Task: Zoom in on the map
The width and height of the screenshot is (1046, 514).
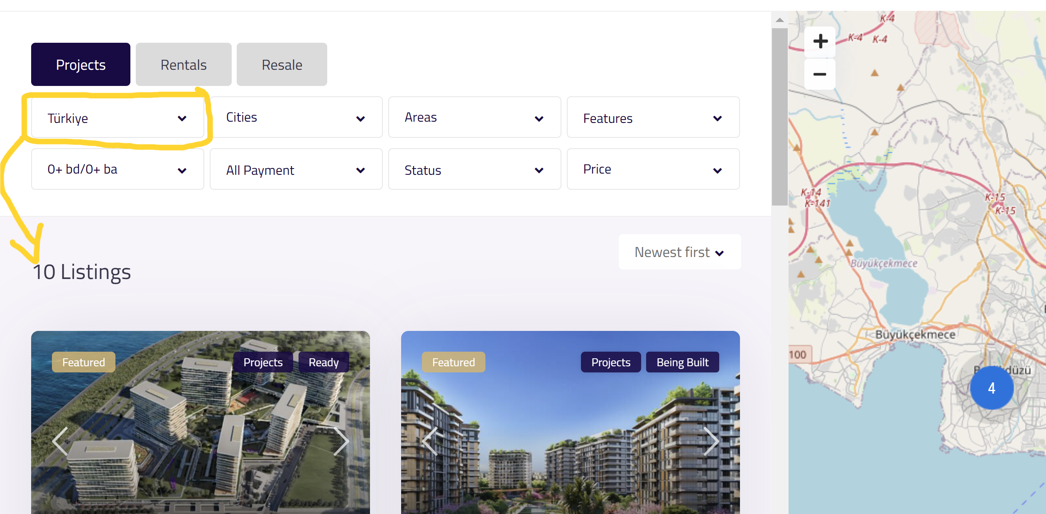Action: pos(820,42)
